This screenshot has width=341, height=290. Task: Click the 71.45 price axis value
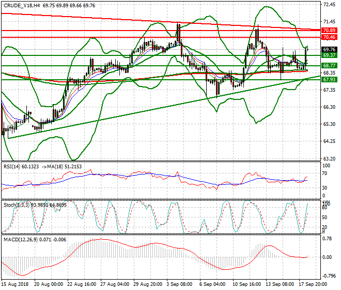329,22
